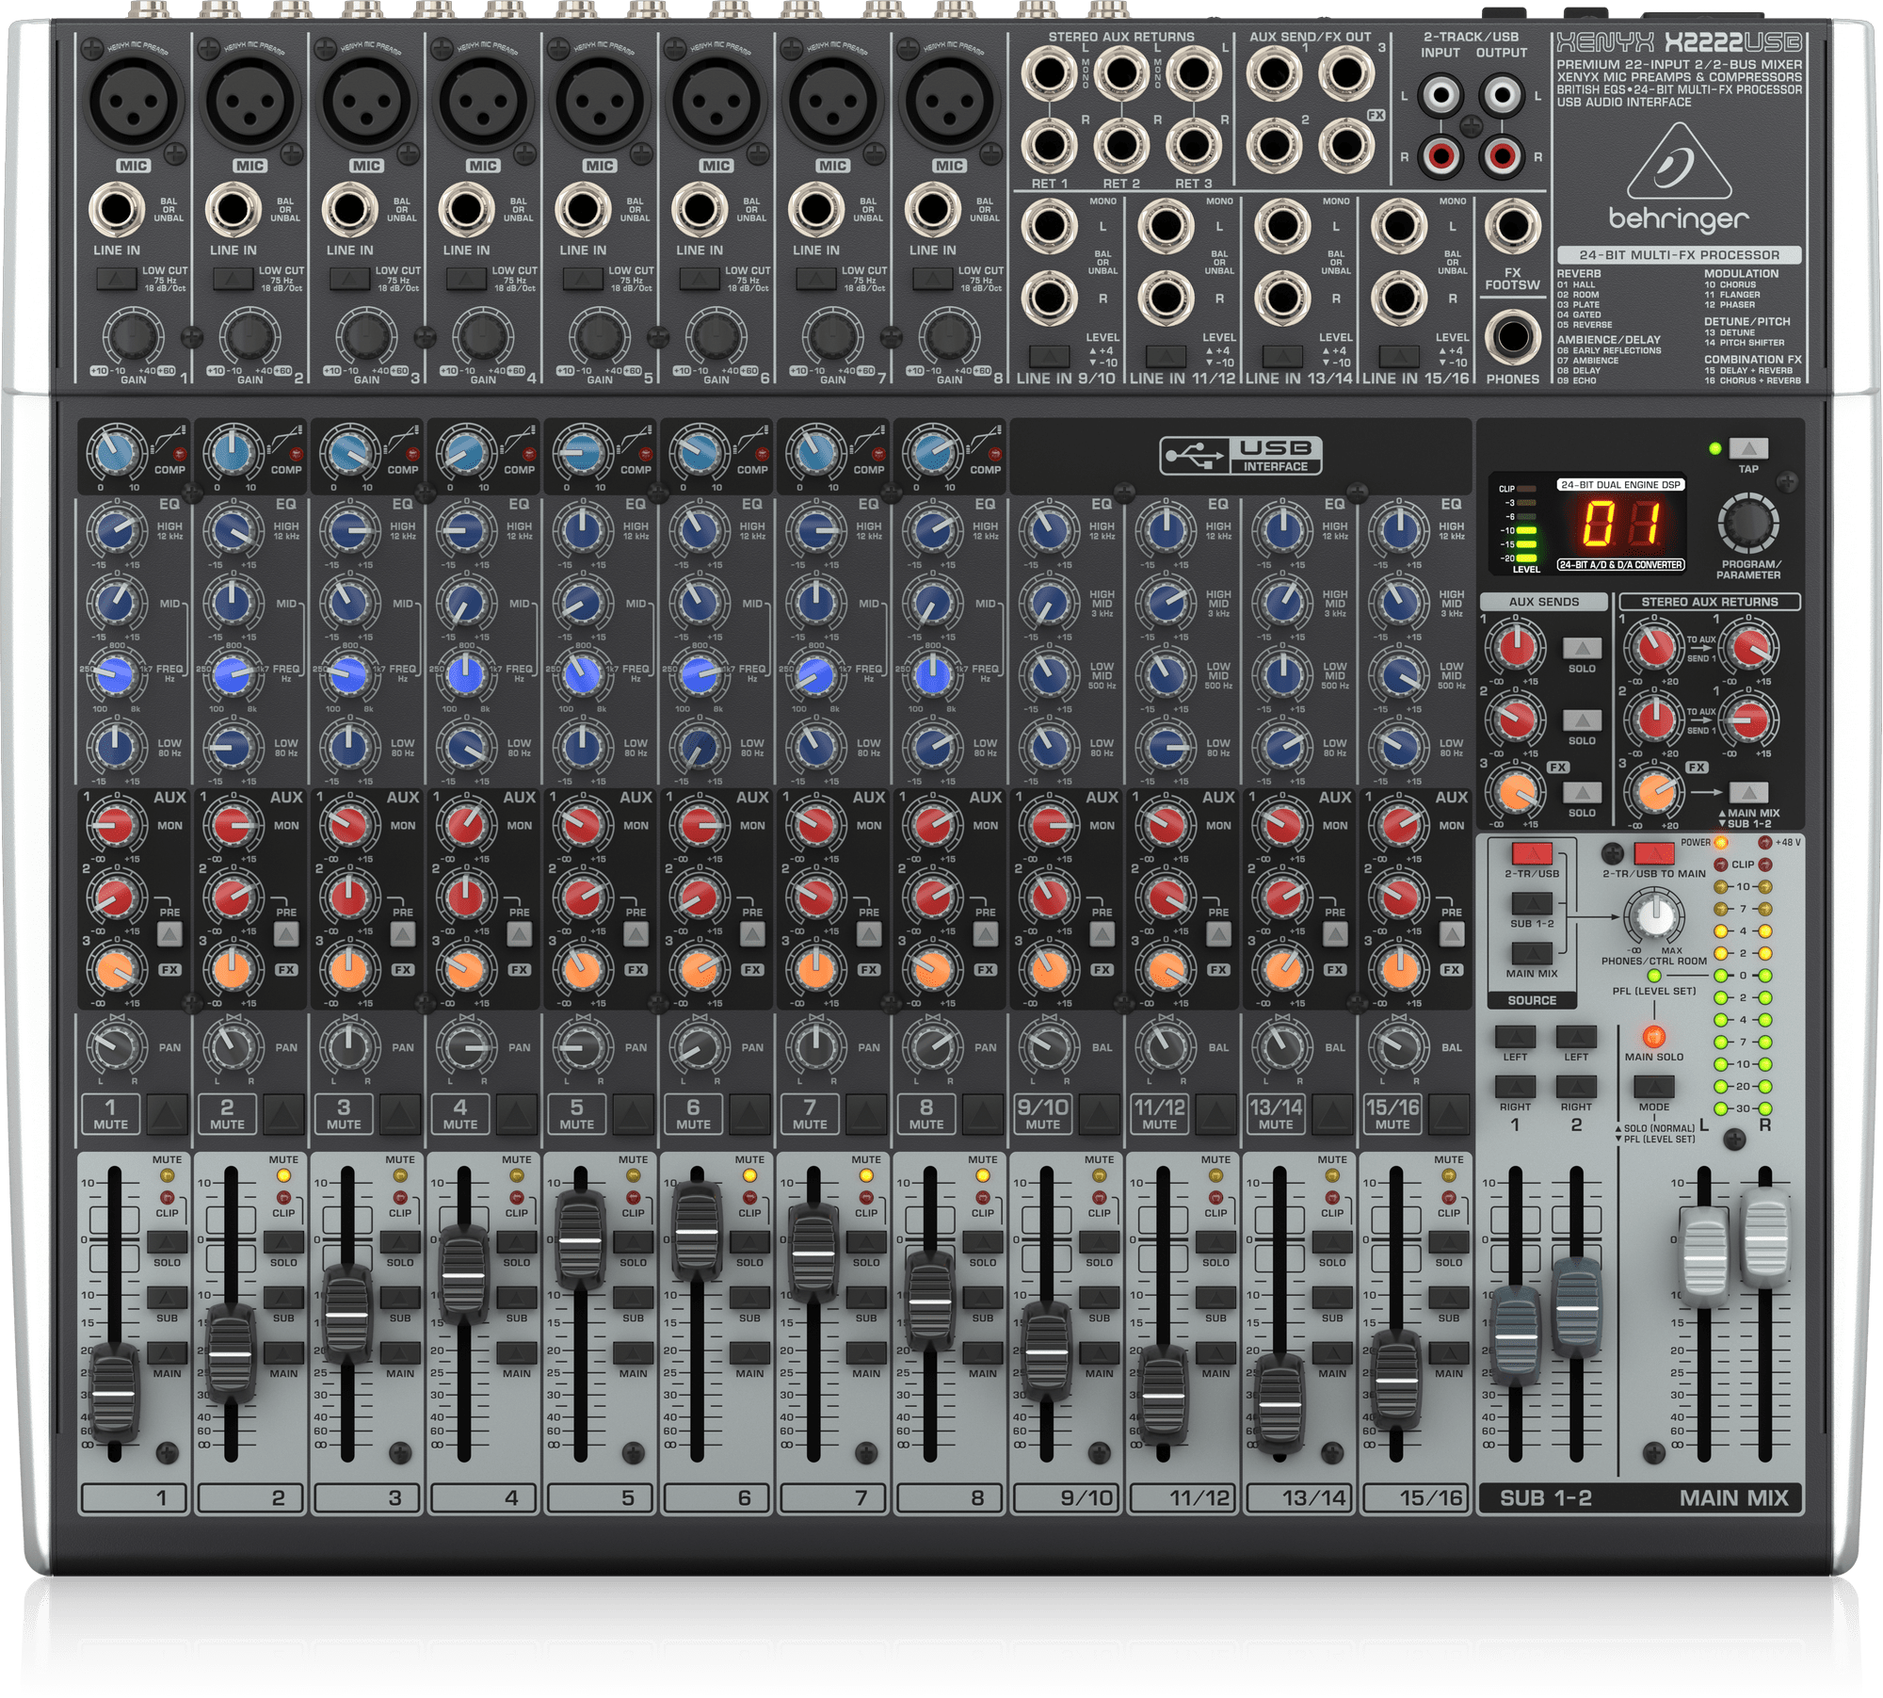This screenshot has width=1883, height=1698.
Task: Toggle LINE IN 9/10 LEVEL switch
Action: pos(1049,356)
